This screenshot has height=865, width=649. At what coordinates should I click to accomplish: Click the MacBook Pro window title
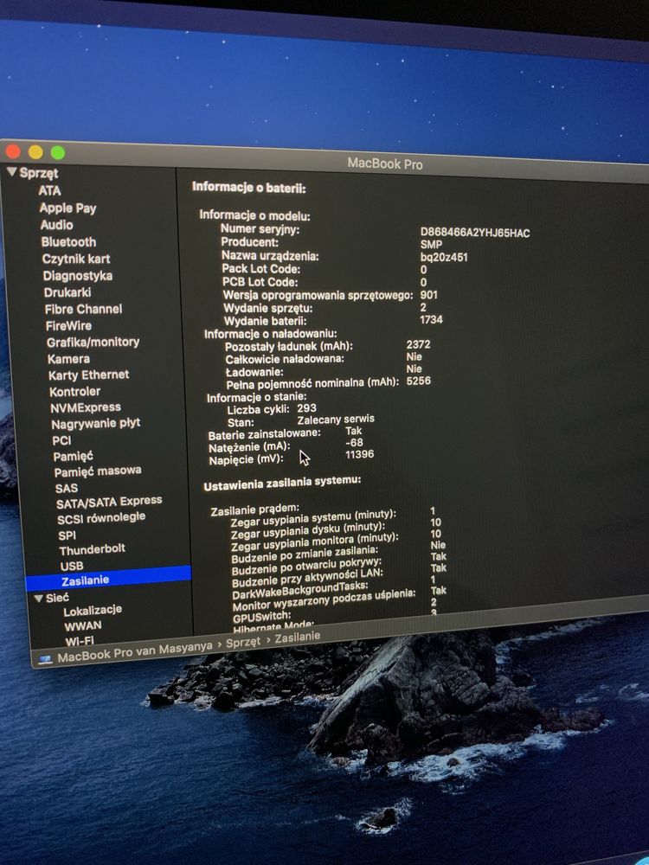[385, 163]
